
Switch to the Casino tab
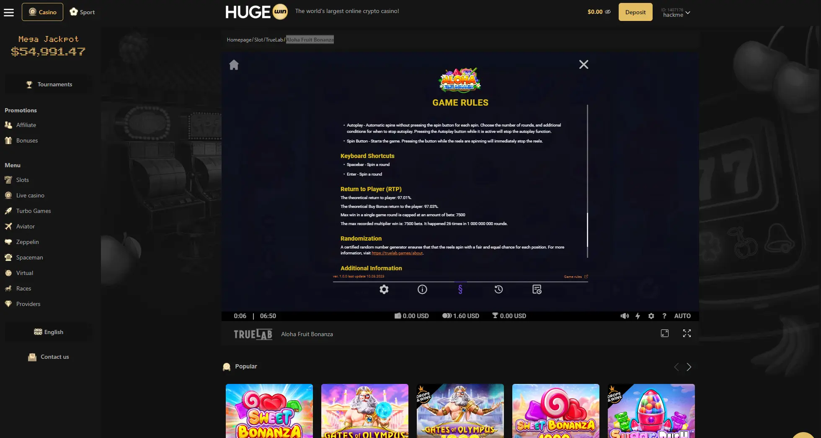42,12
